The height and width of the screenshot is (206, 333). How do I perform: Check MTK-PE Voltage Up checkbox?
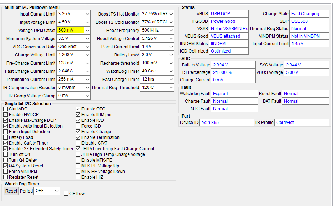78,166
